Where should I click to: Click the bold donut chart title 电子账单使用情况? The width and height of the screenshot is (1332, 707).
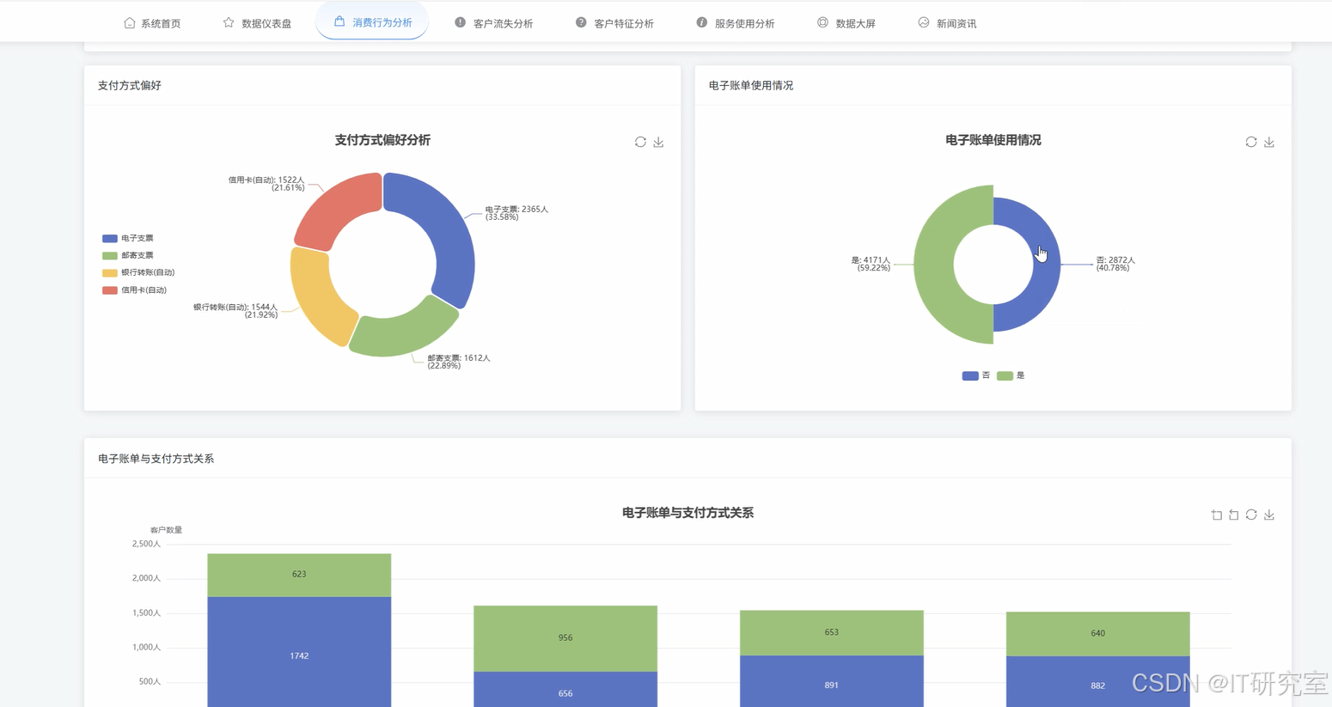[x=993, y=140]
